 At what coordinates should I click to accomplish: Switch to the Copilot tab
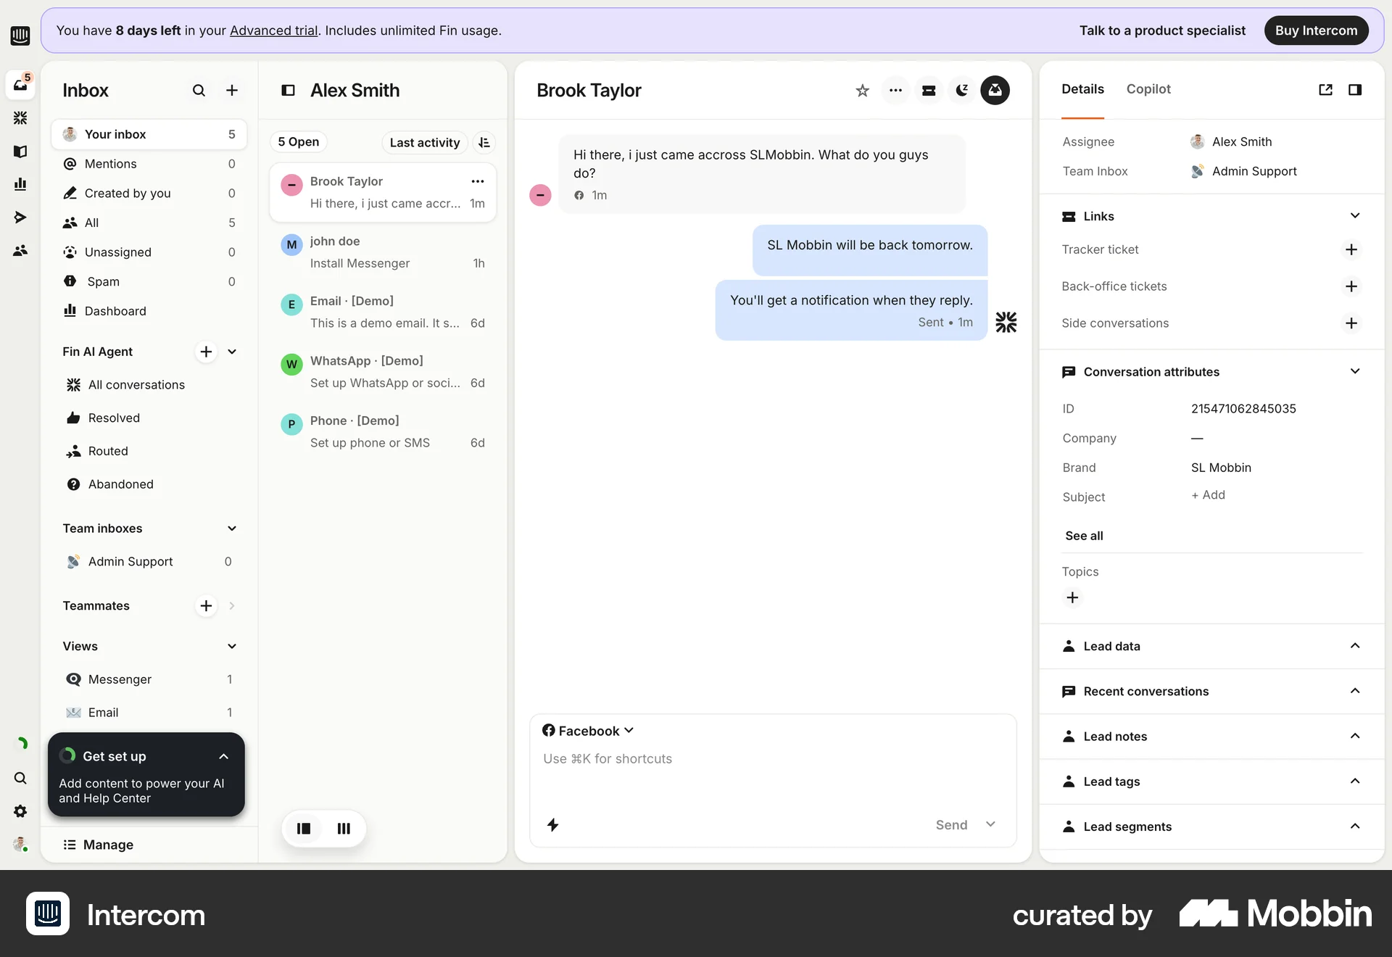1148,89
